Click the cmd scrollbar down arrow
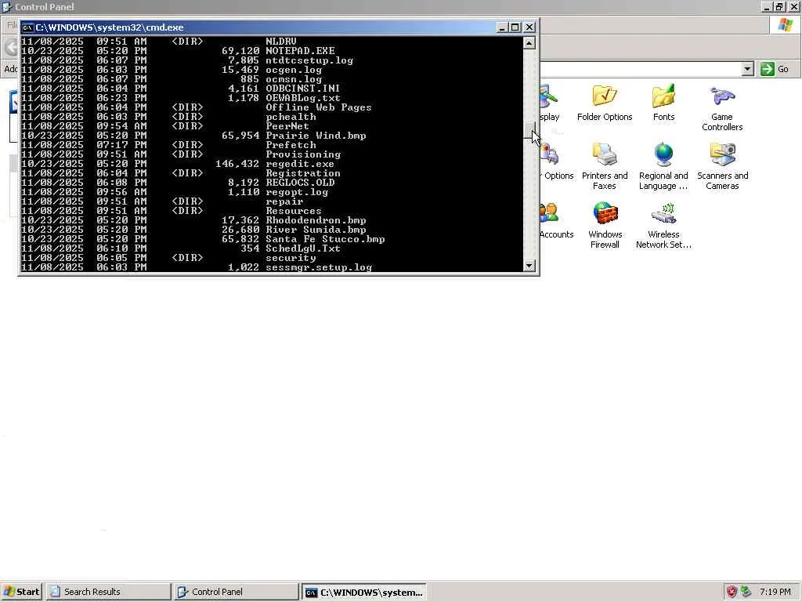802x602 pixels. pyautogui.click(x=529, y=266)
